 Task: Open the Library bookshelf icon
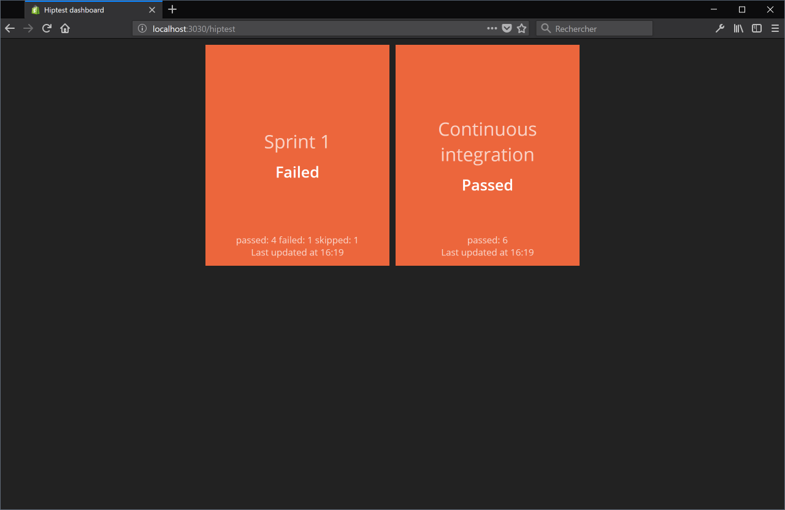(738, 28)
